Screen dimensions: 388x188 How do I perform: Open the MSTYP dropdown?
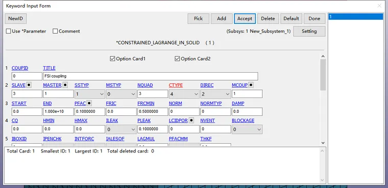coord(121,94)
